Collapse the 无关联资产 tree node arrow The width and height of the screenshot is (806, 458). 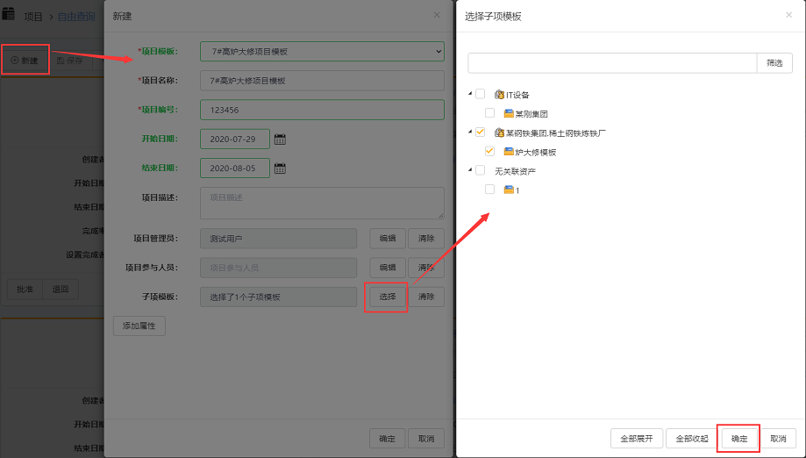point(470,170)
